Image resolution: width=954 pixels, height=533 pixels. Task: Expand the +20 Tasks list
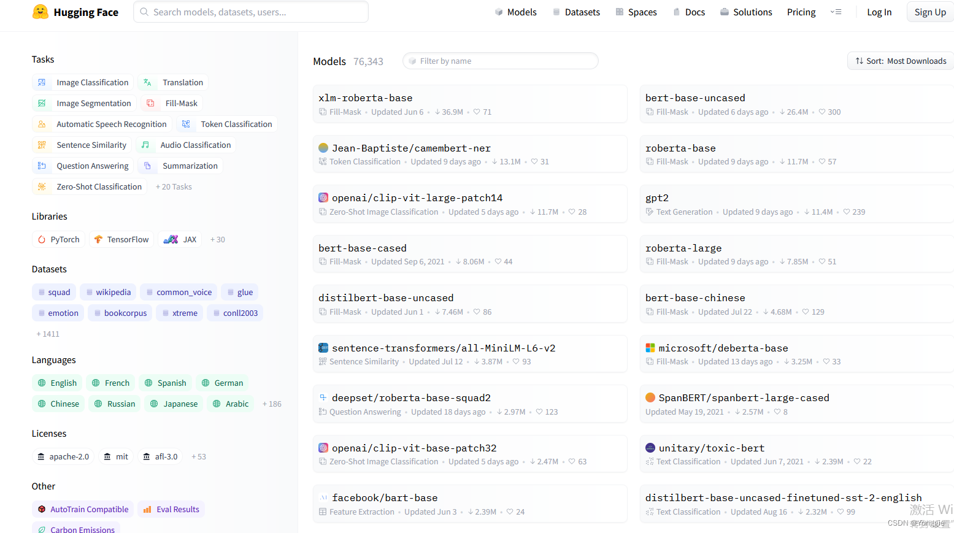174,186
